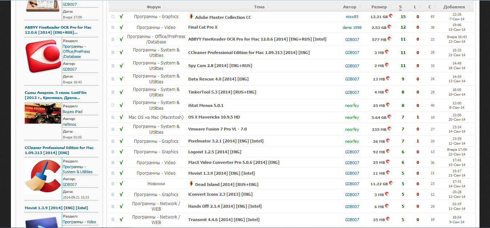Sort torrents by the Тема column header
The height and width of the screenshot is (228, 490).
coord(259,7)
